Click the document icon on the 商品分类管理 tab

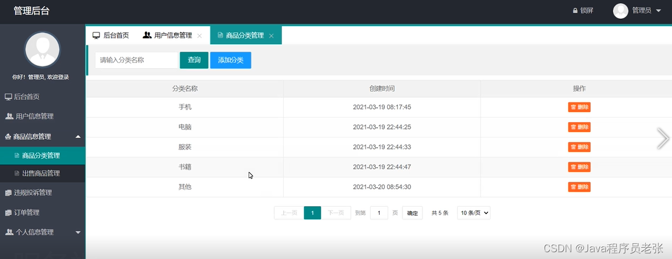220,35
